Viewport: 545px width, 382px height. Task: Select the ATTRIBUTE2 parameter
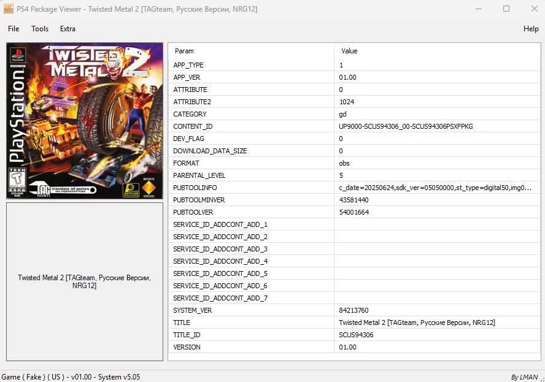[x=192, y=102]
